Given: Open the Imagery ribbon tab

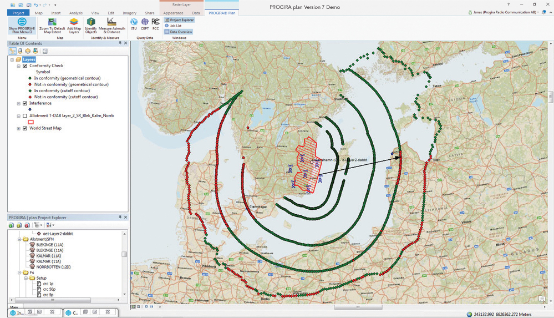Looking at the screenshot, I should [129, 13].
